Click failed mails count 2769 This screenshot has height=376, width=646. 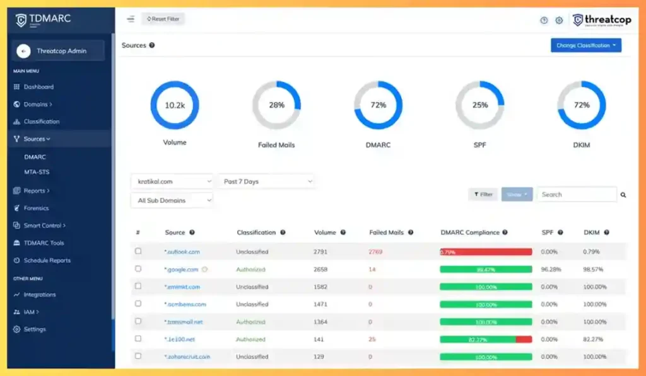pos(375,252)
